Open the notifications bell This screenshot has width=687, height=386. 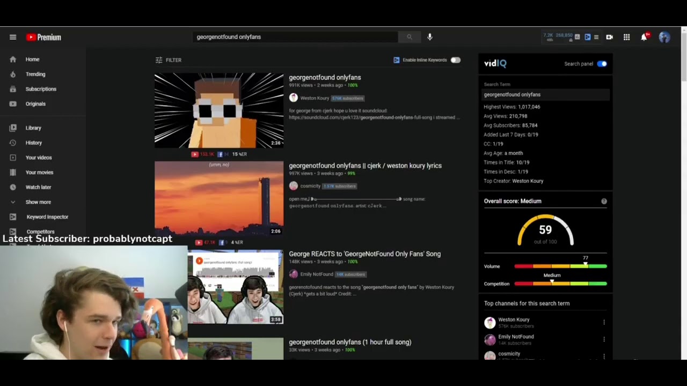coord(644,37)
